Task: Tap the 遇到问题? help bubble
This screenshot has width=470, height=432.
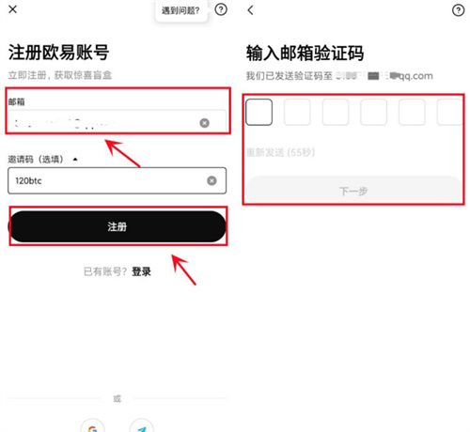Action: pyautogui.click(x=180, y=10)
